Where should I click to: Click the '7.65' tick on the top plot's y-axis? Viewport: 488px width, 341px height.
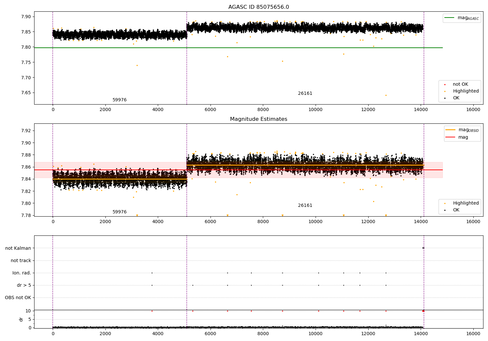[26, 93]
